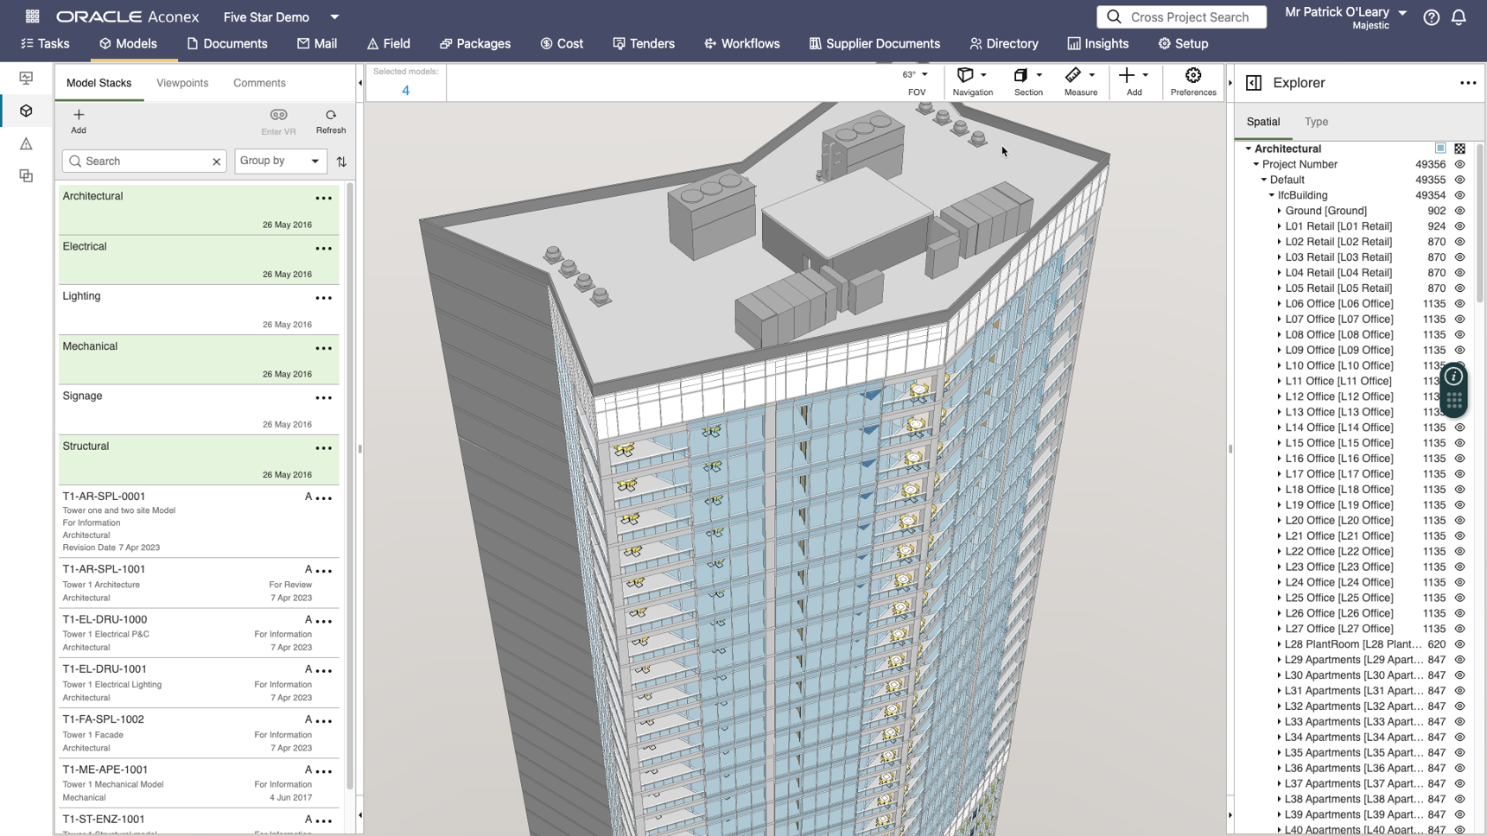Open the issues warning icon in the sidebar
This screenshot has width=1487, height=836.
[x=26, y=143]
